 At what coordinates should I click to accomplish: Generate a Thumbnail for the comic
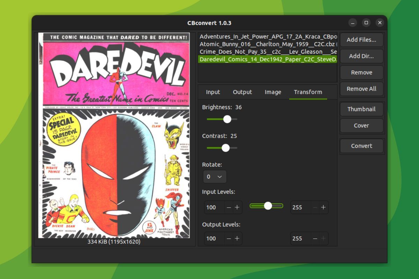click(361, 109)
